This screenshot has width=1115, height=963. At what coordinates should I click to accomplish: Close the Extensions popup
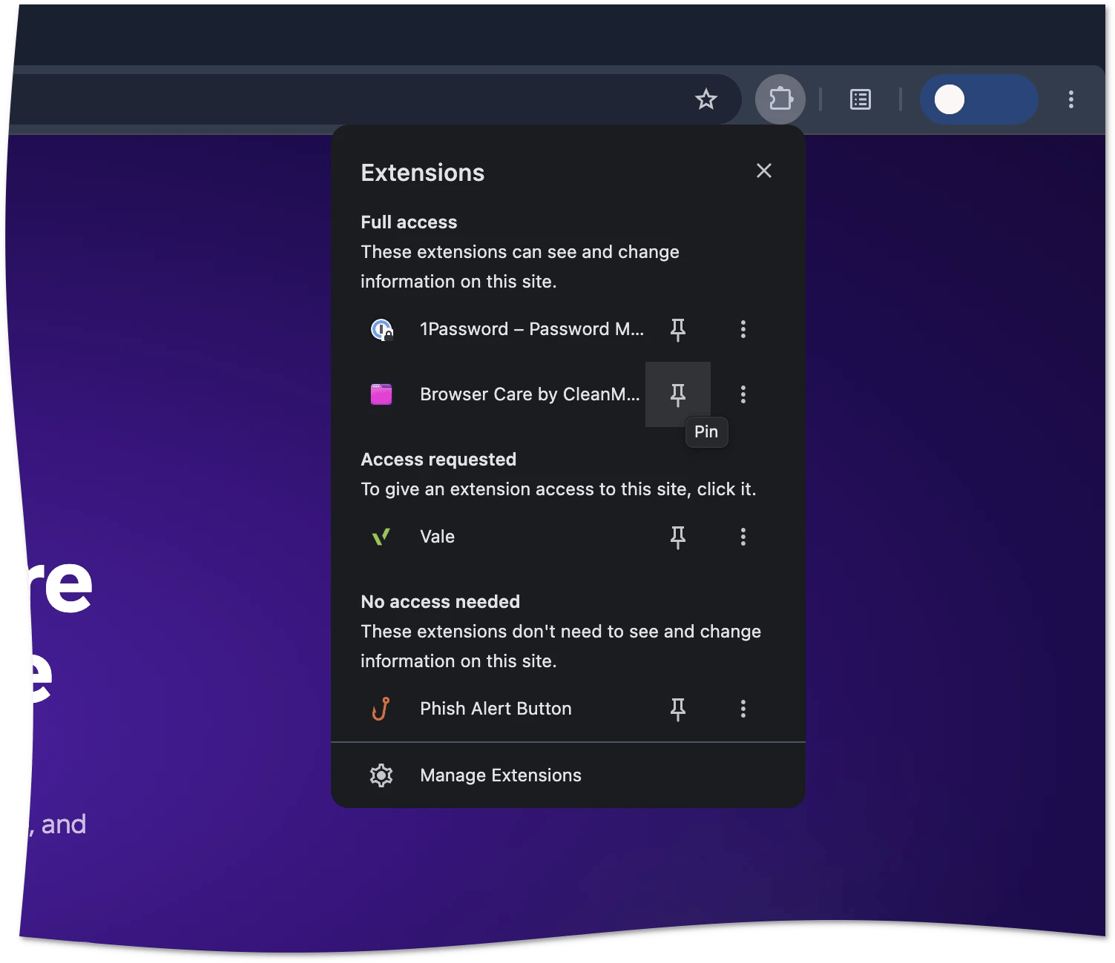(763, 171)
